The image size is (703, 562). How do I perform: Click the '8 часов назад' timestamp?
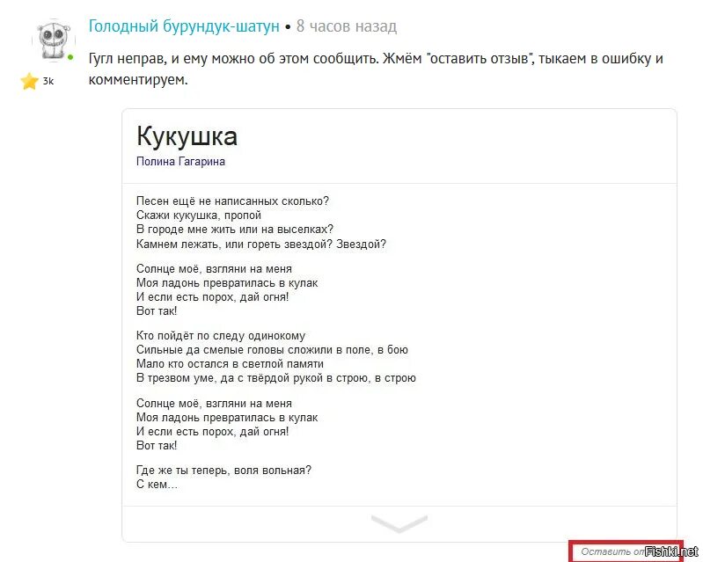[x=347, y=26]
